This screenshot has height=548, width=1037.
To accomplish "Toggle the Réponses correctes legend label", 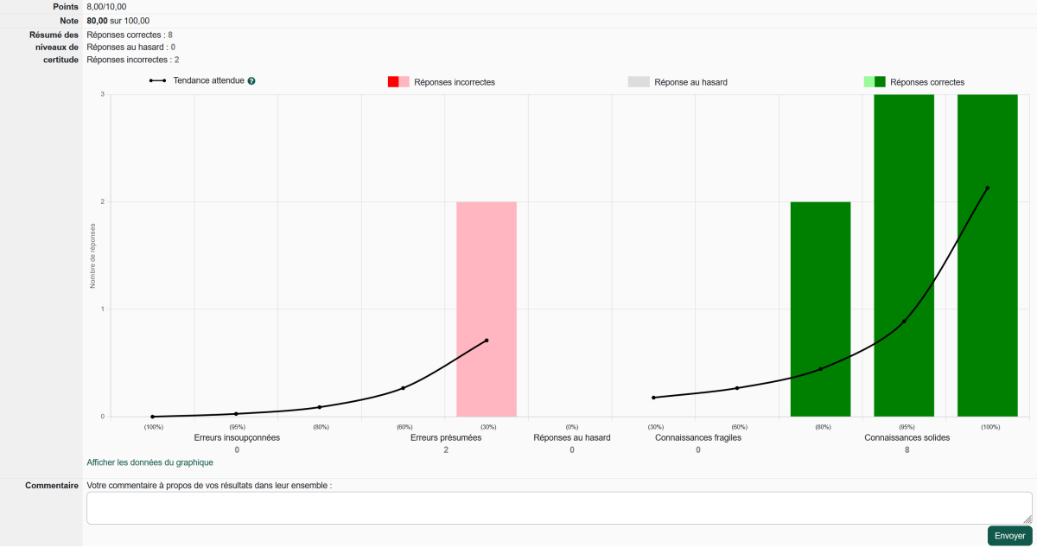I will pos(926,82).
